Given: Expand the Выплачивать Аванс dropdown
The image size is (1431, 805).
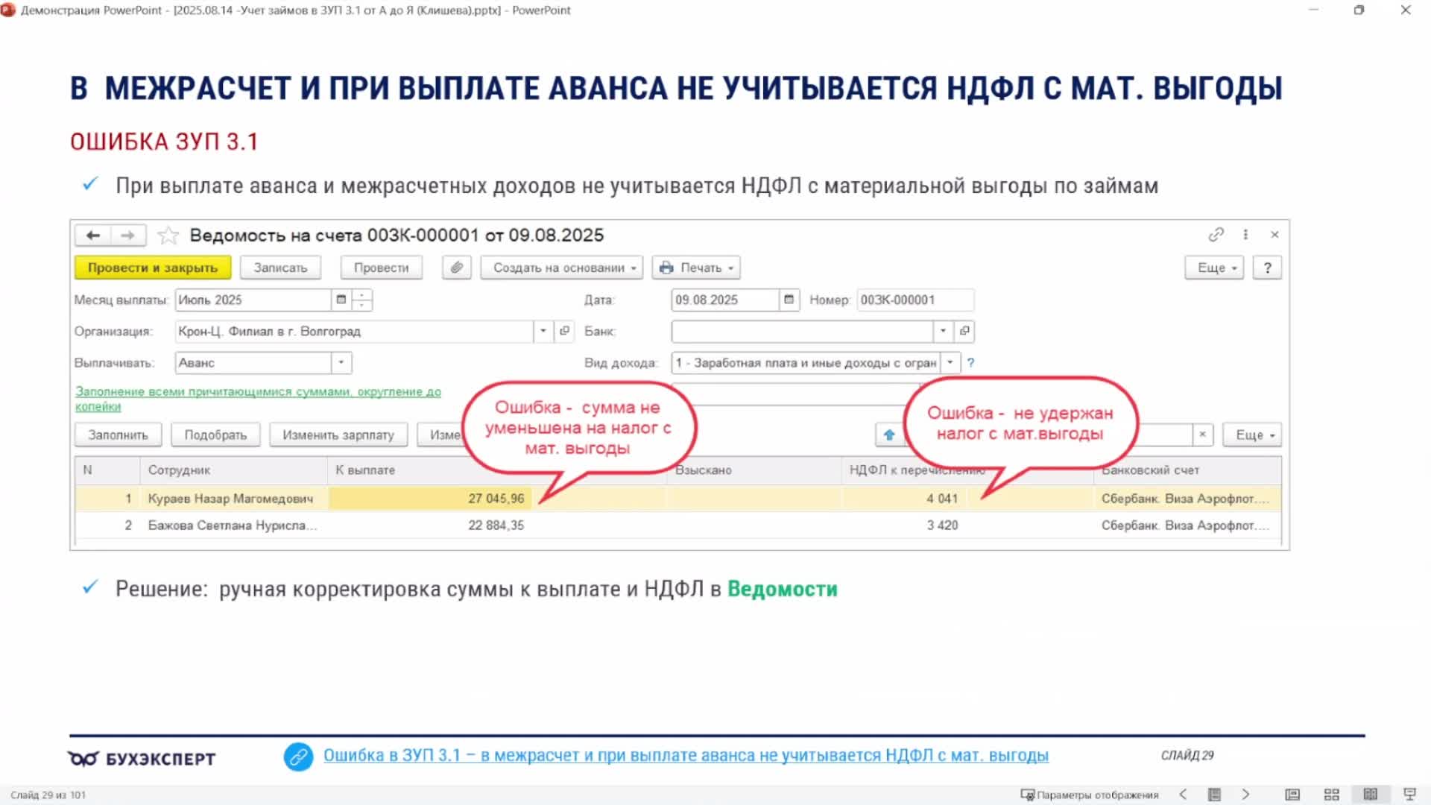Looking at the screenshot, I should tap(341, 363).
